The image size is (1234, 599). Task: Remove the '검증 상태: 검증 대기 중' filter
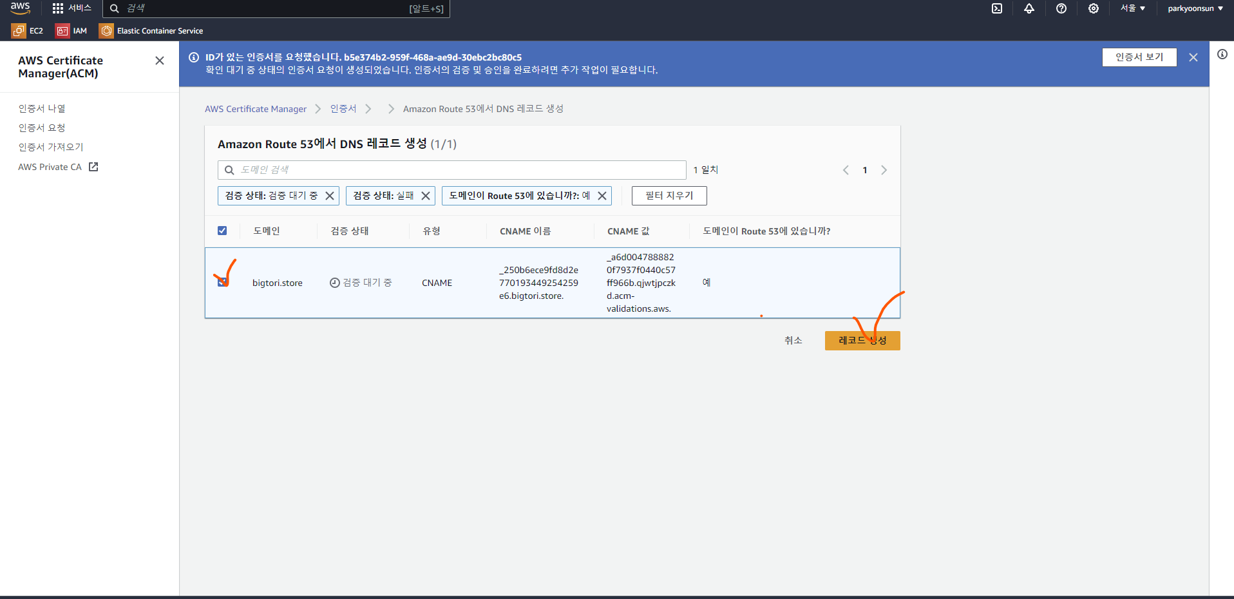click(x=330, y=196)
